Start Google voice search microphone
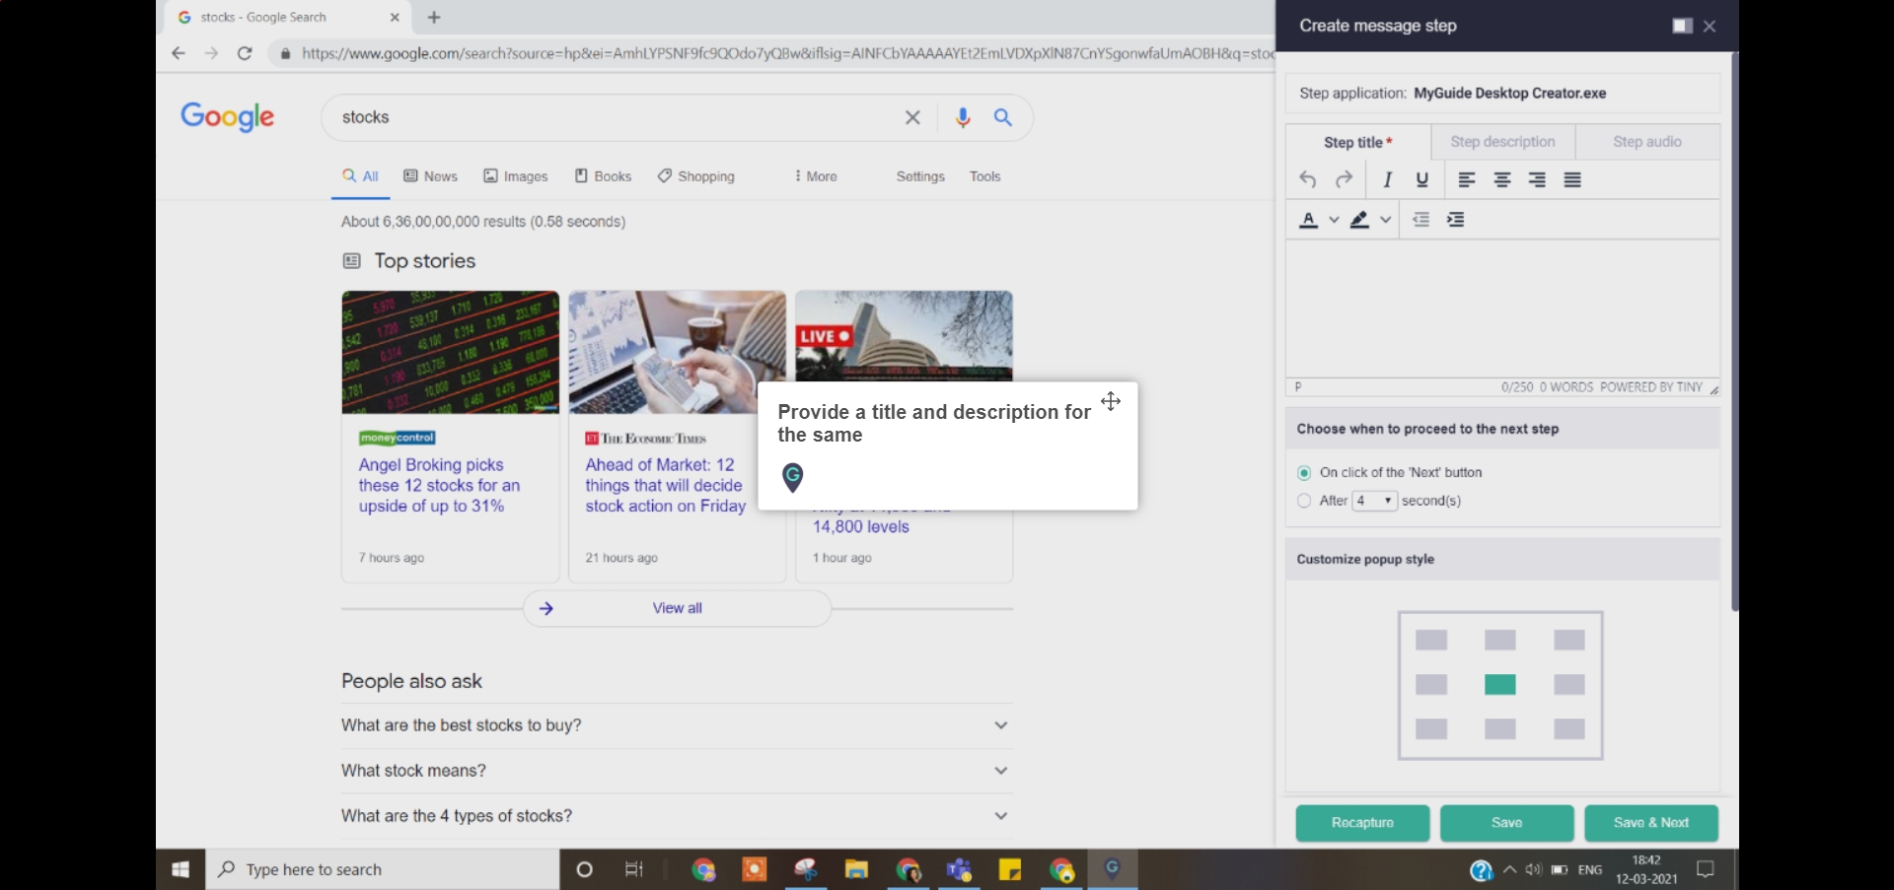Screen dimensions: 1894x890 [x=963, y=117]
